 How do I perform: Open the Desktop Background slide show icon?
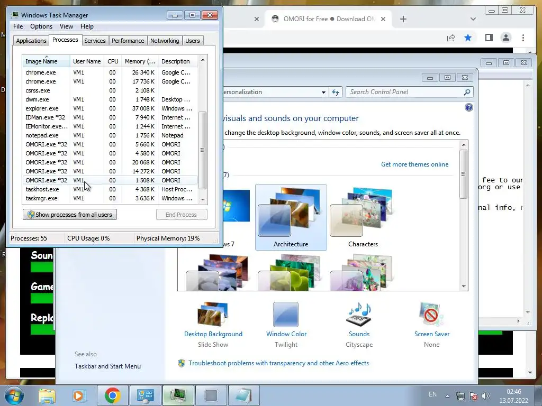coord(213,315)
